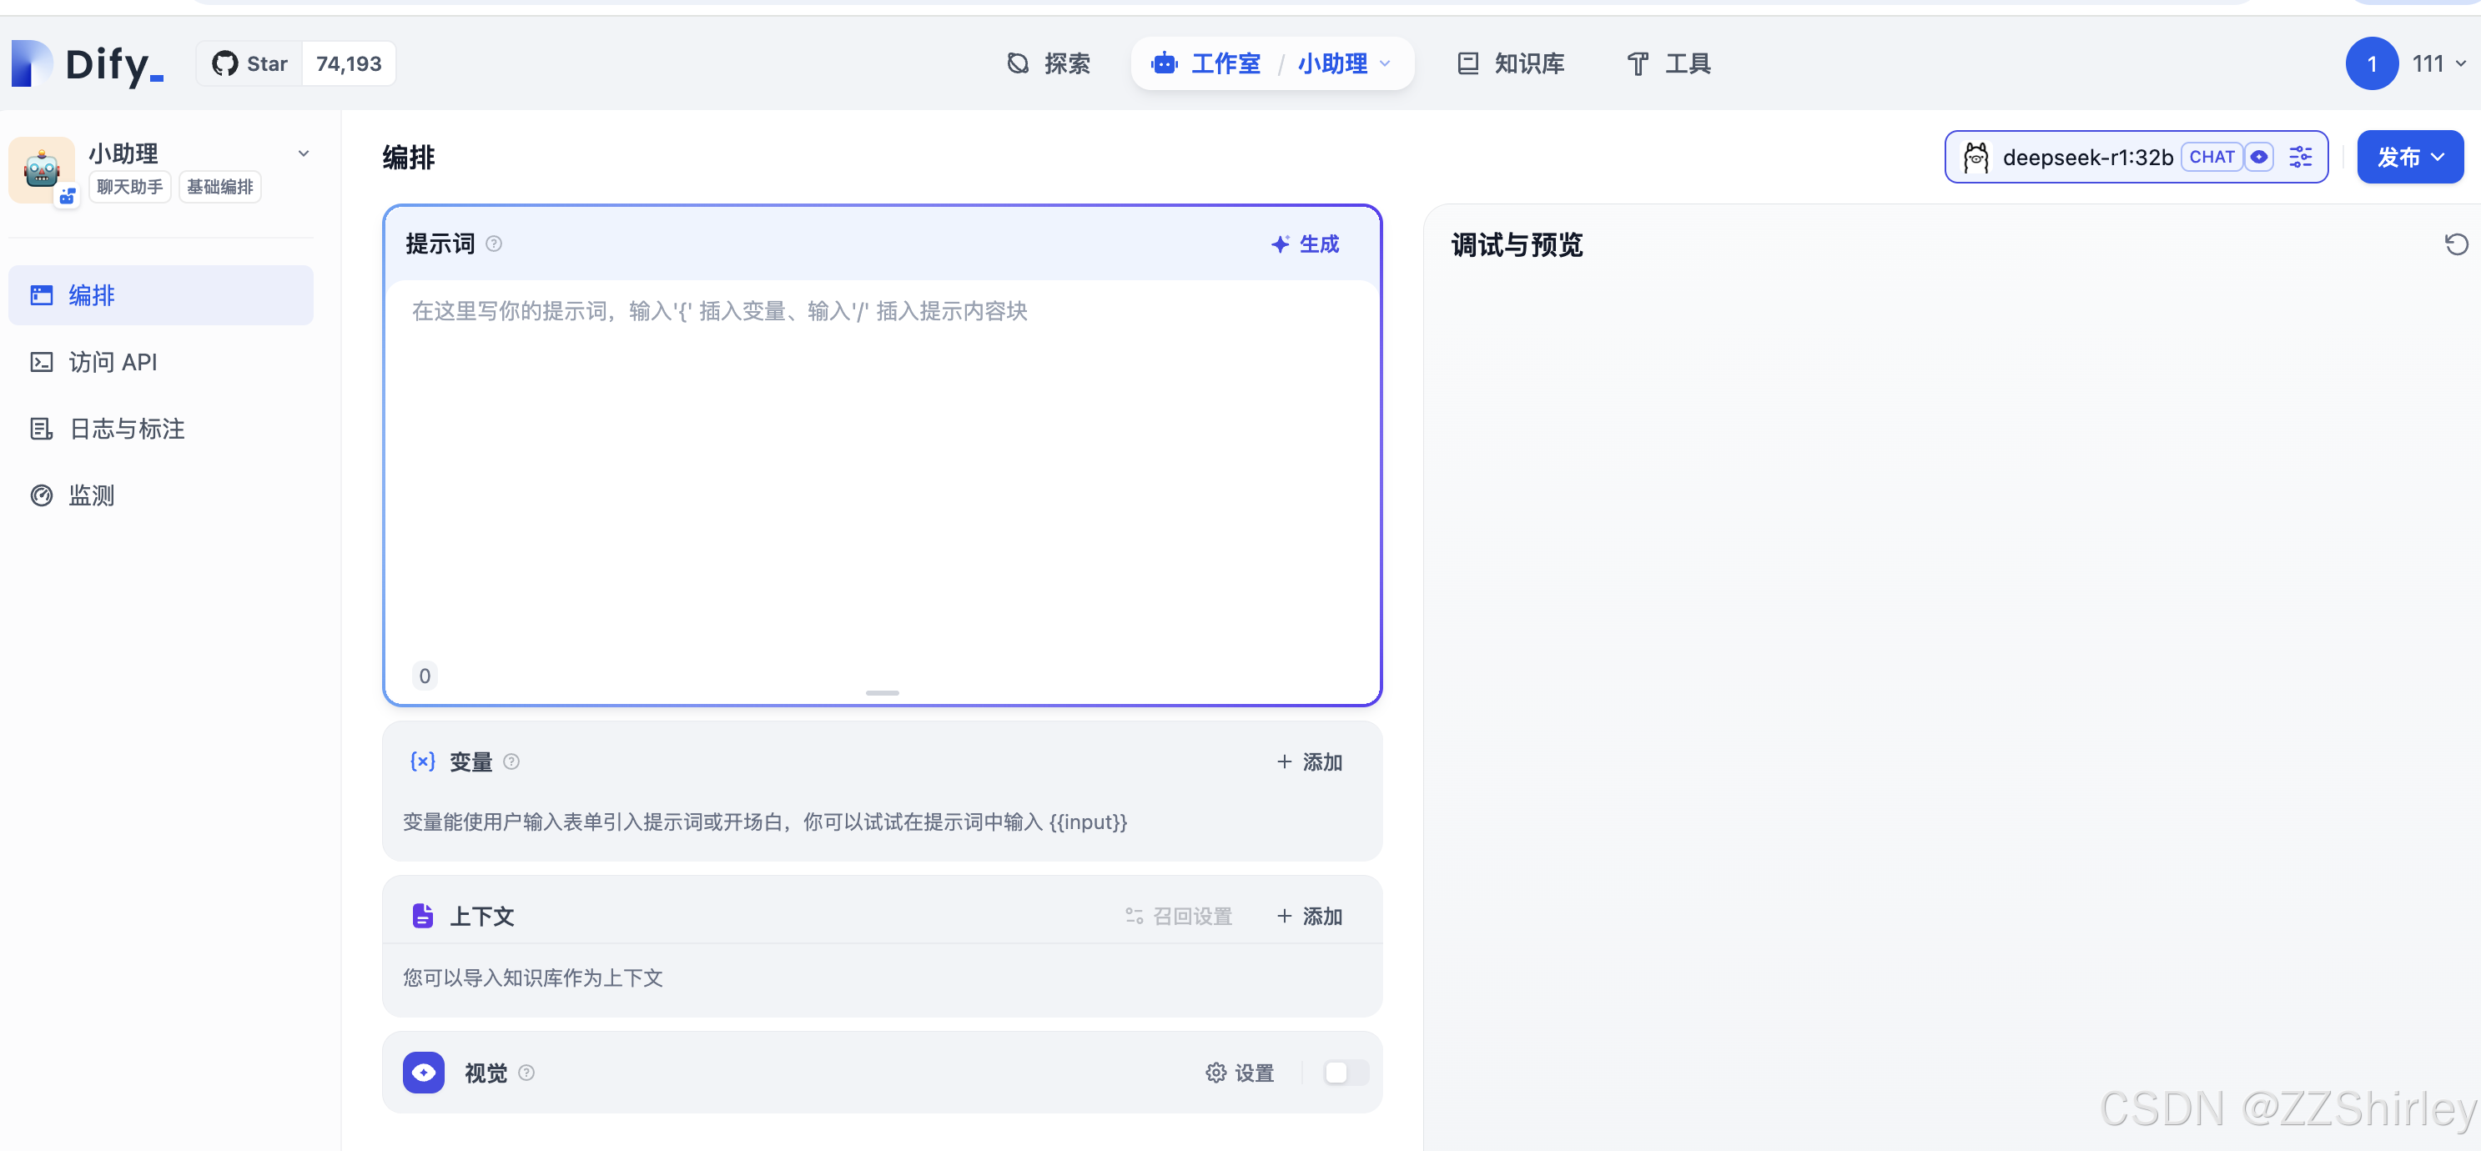Star the project on GitHub
Image resolution: width=2481 pixels, height=1151 pixels.
(x=249, y=63)
